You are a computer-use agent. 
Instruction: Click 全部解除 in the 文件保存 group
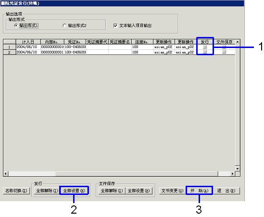pyautogui.click(x=112, y=191)
